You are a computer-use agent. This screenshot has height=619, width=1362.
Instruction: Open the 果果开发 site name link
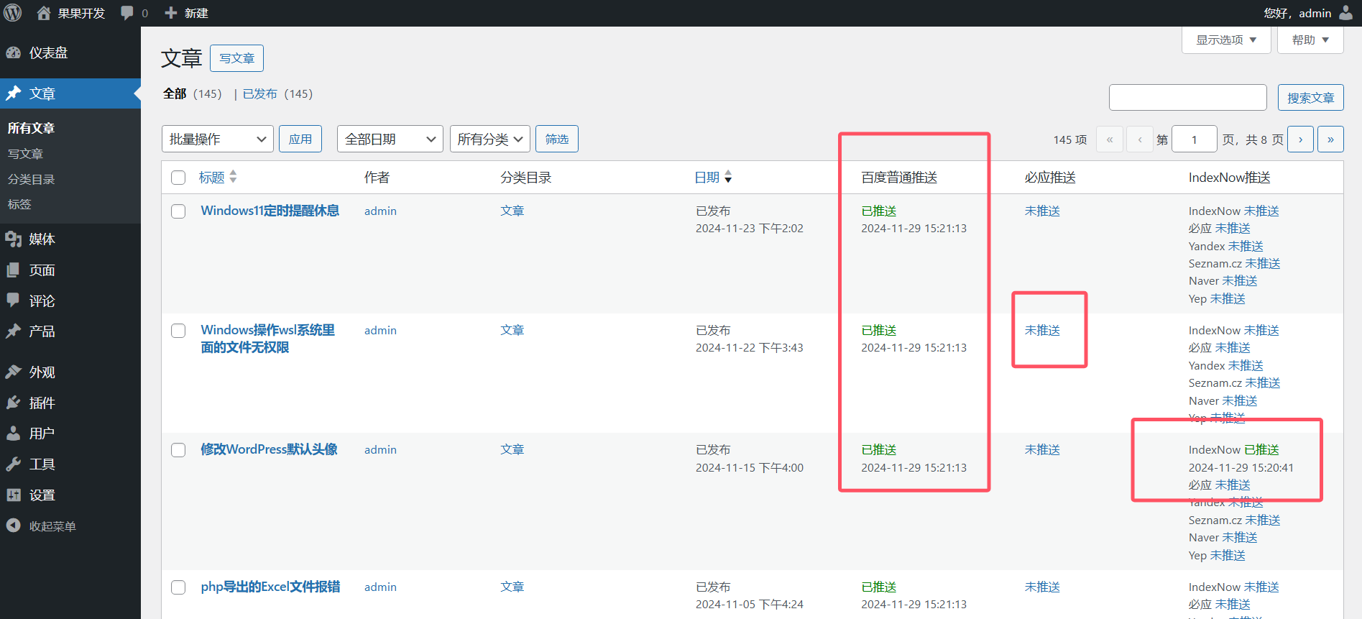click(x=81, y=13)
